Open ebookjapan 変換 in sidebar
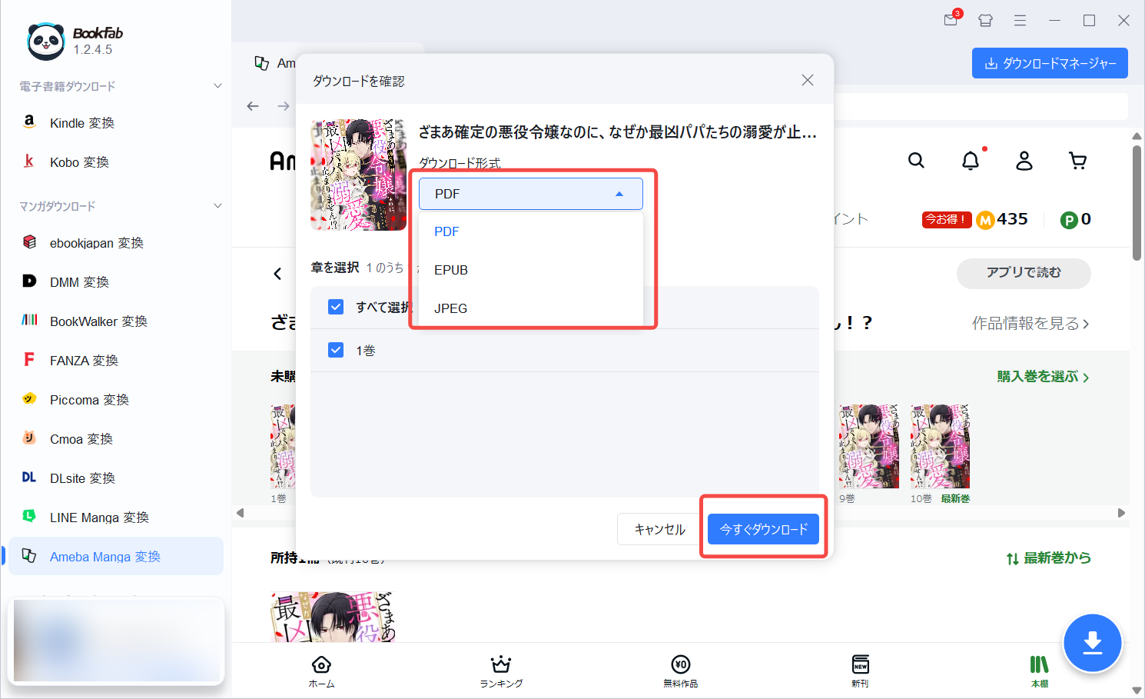This screenshot has height=699, width=1145. coord(115,243)
